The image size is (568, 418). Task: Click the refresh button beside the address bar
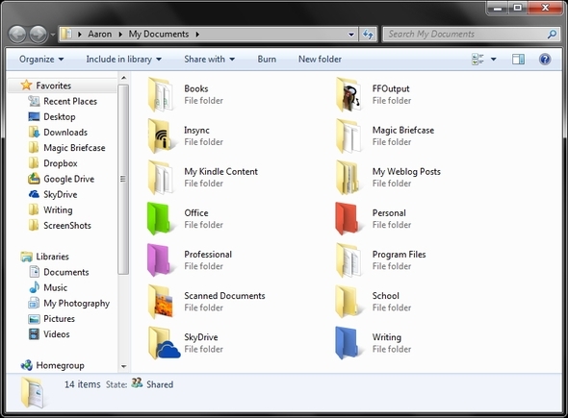pos(368,35)
